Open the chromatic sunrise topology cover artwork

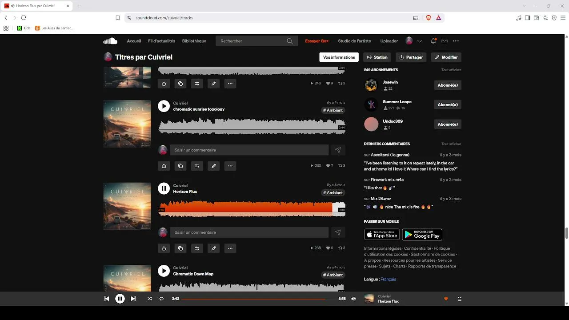pyautogui.click(x=127, y=124)
